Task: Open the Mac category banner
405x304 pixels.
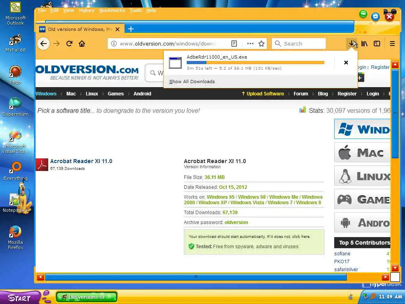Action: point(362,152)
